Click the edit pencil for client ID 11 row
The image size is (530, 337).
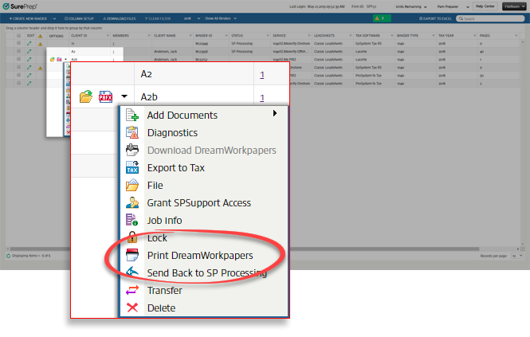coord(29,43)
